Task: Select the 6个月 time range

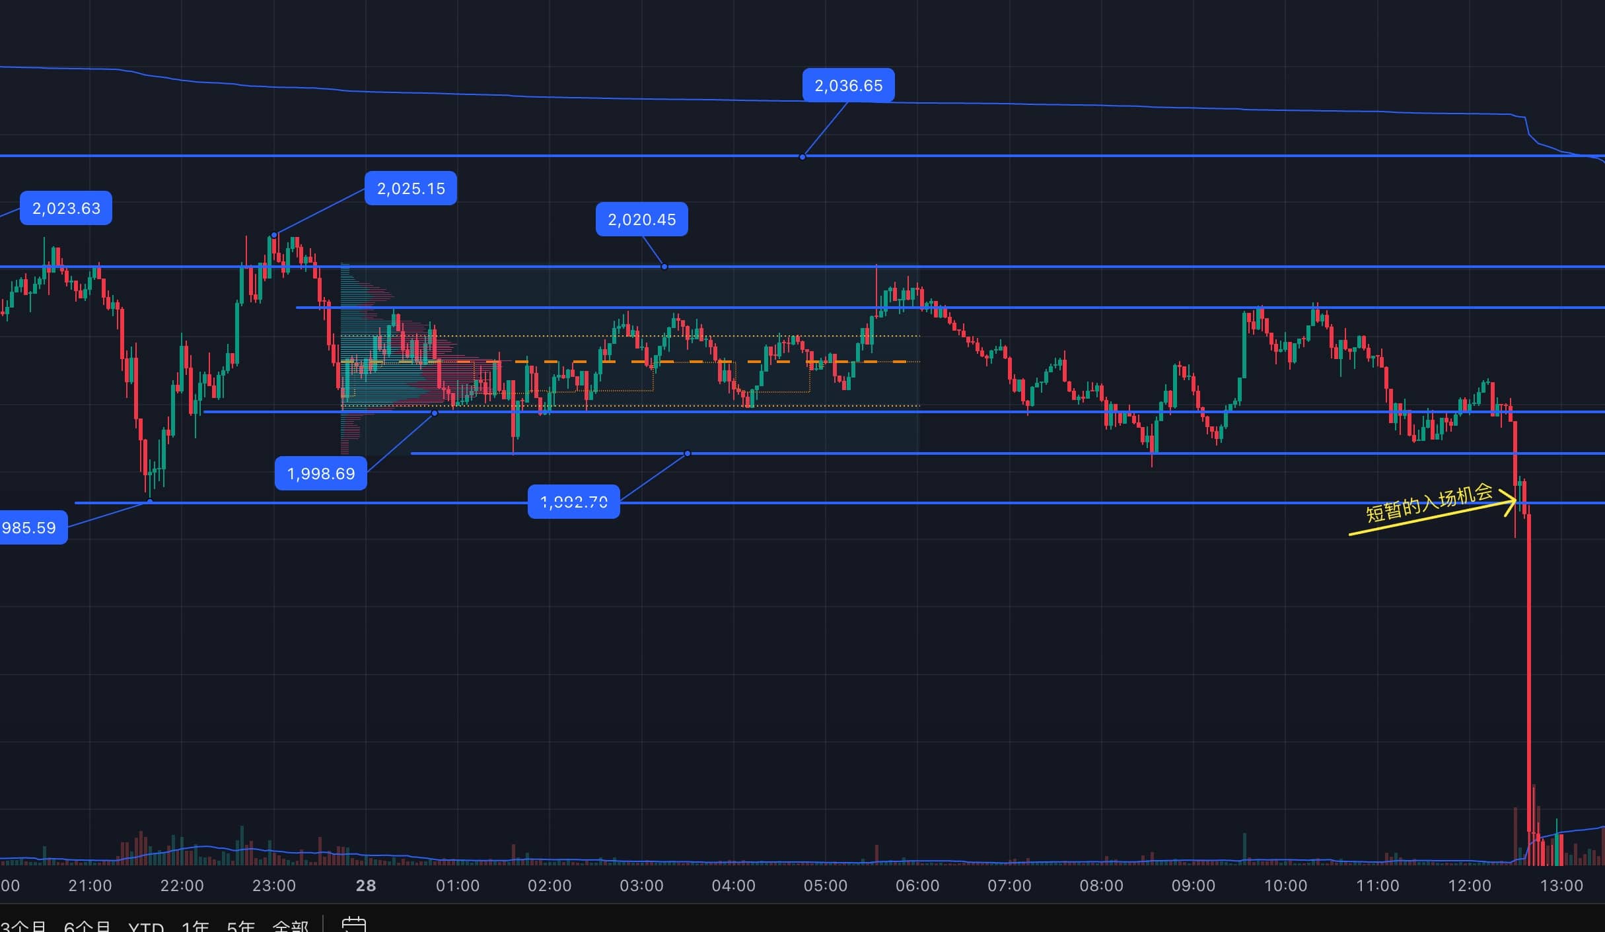Action: pyautogui.click(x=87, y=927)
